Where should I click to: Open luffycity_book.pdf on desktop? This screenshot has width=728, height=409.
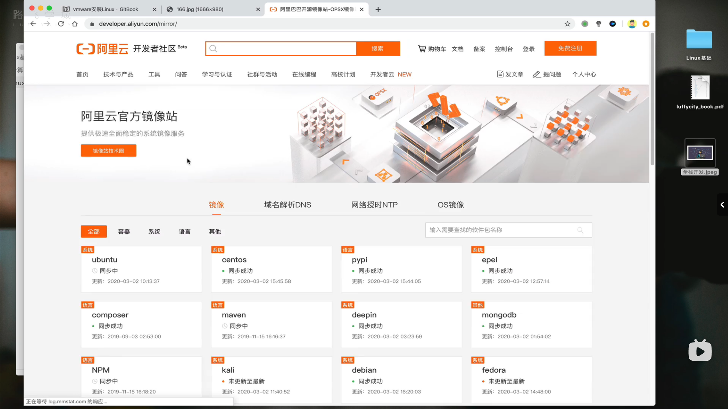point(700,92)
